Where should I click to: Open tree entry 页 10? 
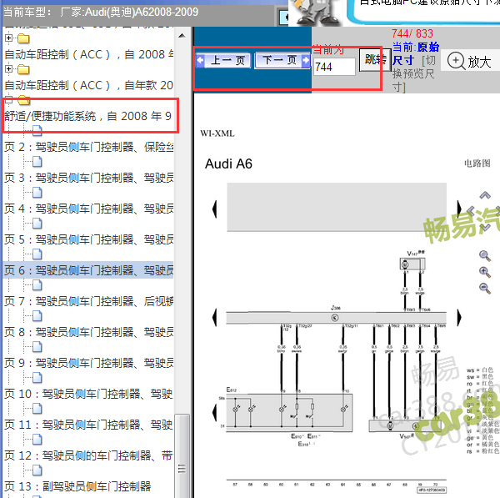pyautogui.click(x=89, y=394)
